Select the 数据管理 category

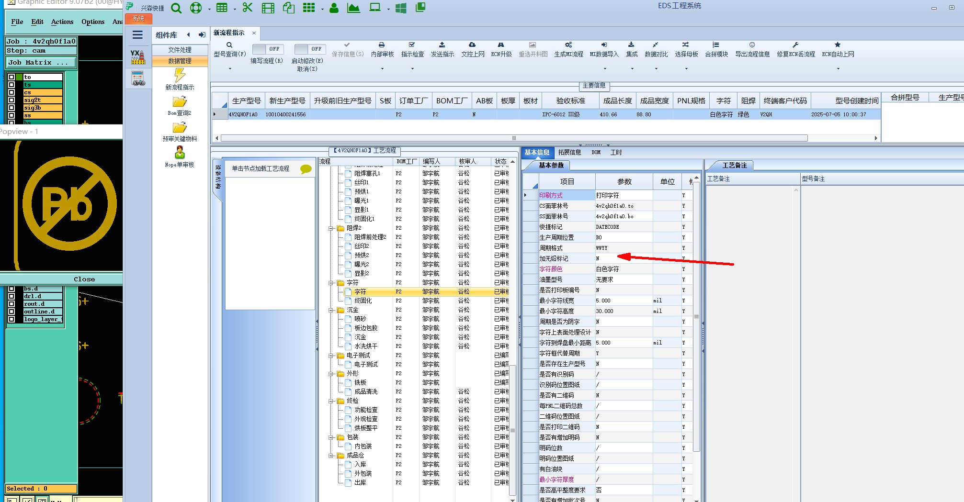click(180, 61)
